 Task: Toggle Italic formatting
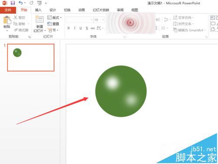tap(75, 28)
